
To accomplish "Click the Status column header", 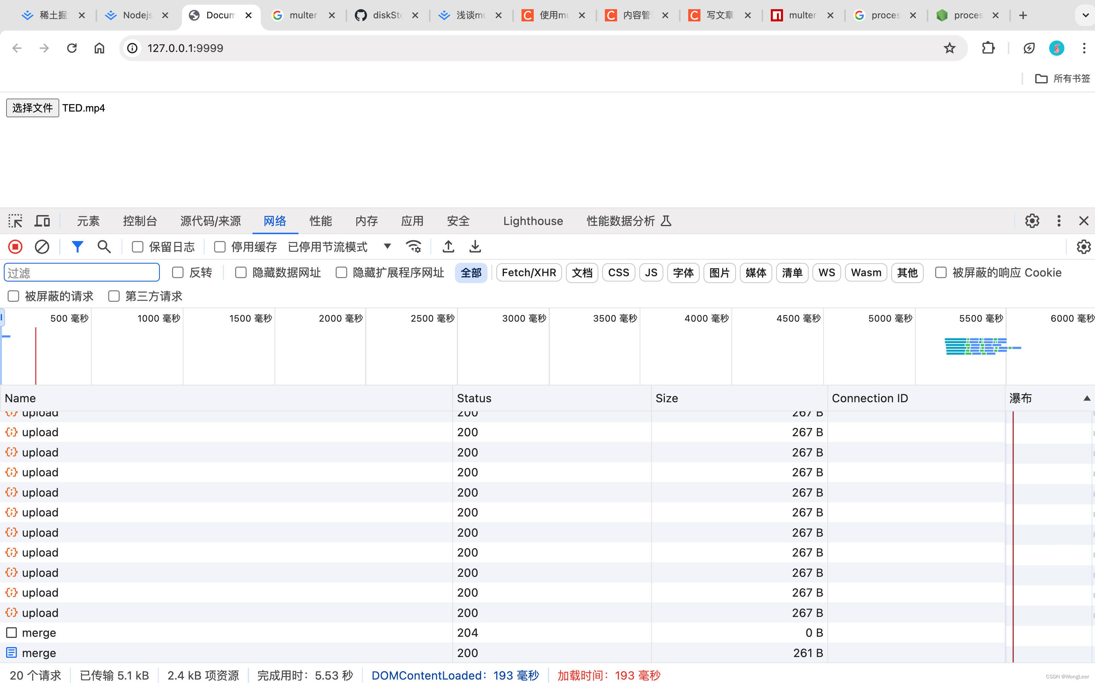I will click(552, 398).
